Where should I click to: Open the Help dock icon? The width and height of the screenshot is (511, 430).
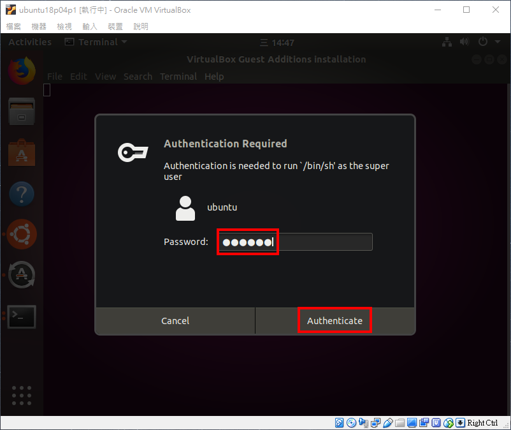coord(22,194)
